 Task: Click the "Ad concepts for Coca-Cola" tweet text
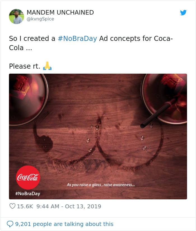pyautogui.click(x=136, y=39)
